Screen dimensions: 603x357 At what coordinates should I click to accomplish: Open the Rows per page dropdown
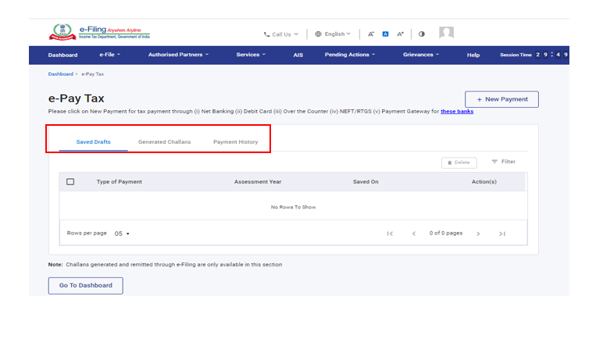(122, 234)
